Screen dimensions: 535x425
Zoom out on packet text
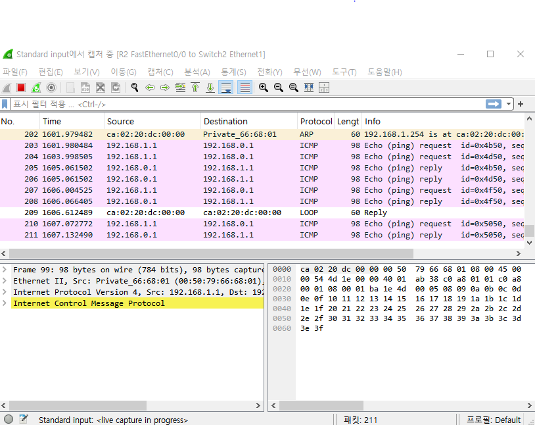(x=279, y=87)
